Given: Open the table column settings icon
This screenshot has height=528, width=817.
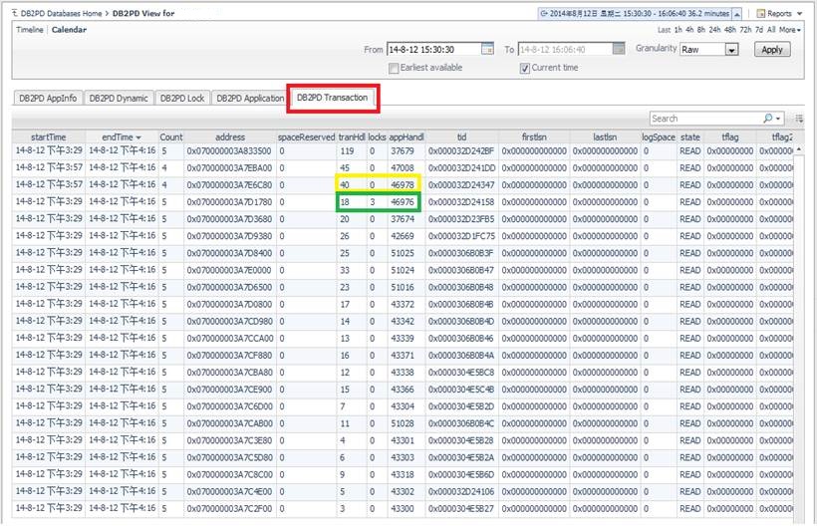Looking at the screenshot, I should pos(800,119).
